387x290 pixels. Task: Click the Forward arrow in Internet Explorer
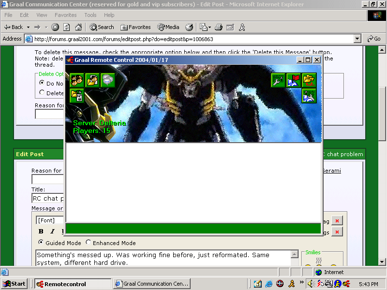point(37,27)
